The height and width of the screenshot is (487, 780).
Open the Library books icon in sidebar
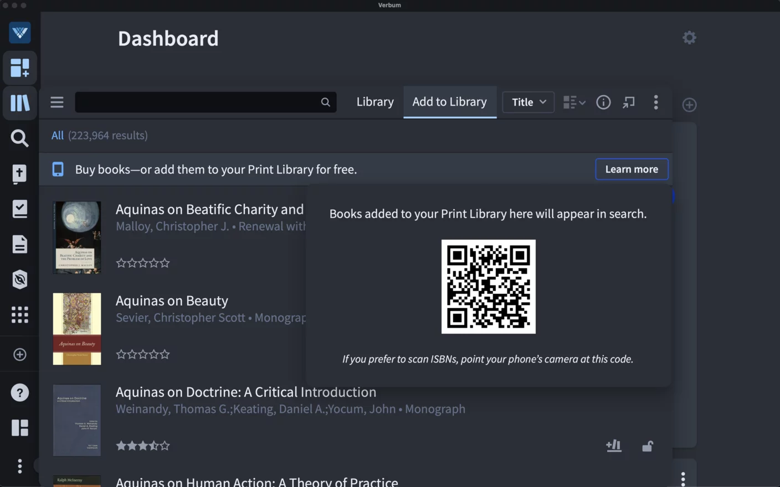(x=20, y=103)
